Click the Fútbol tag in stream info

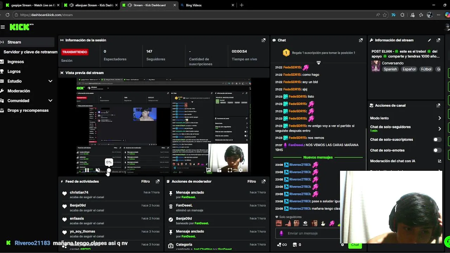[x=426, y=69]
